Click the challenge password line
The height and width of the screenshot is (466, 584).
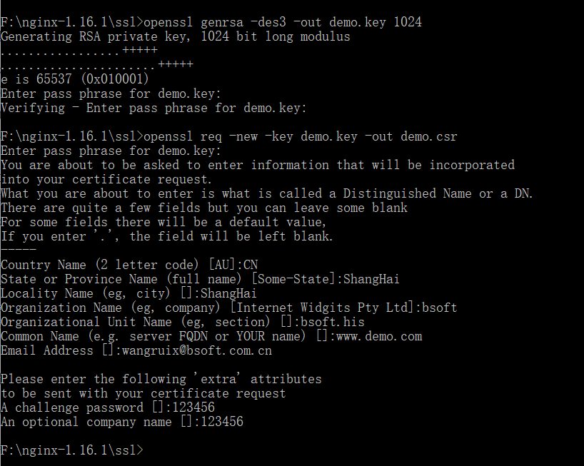(x=107, y=407)
